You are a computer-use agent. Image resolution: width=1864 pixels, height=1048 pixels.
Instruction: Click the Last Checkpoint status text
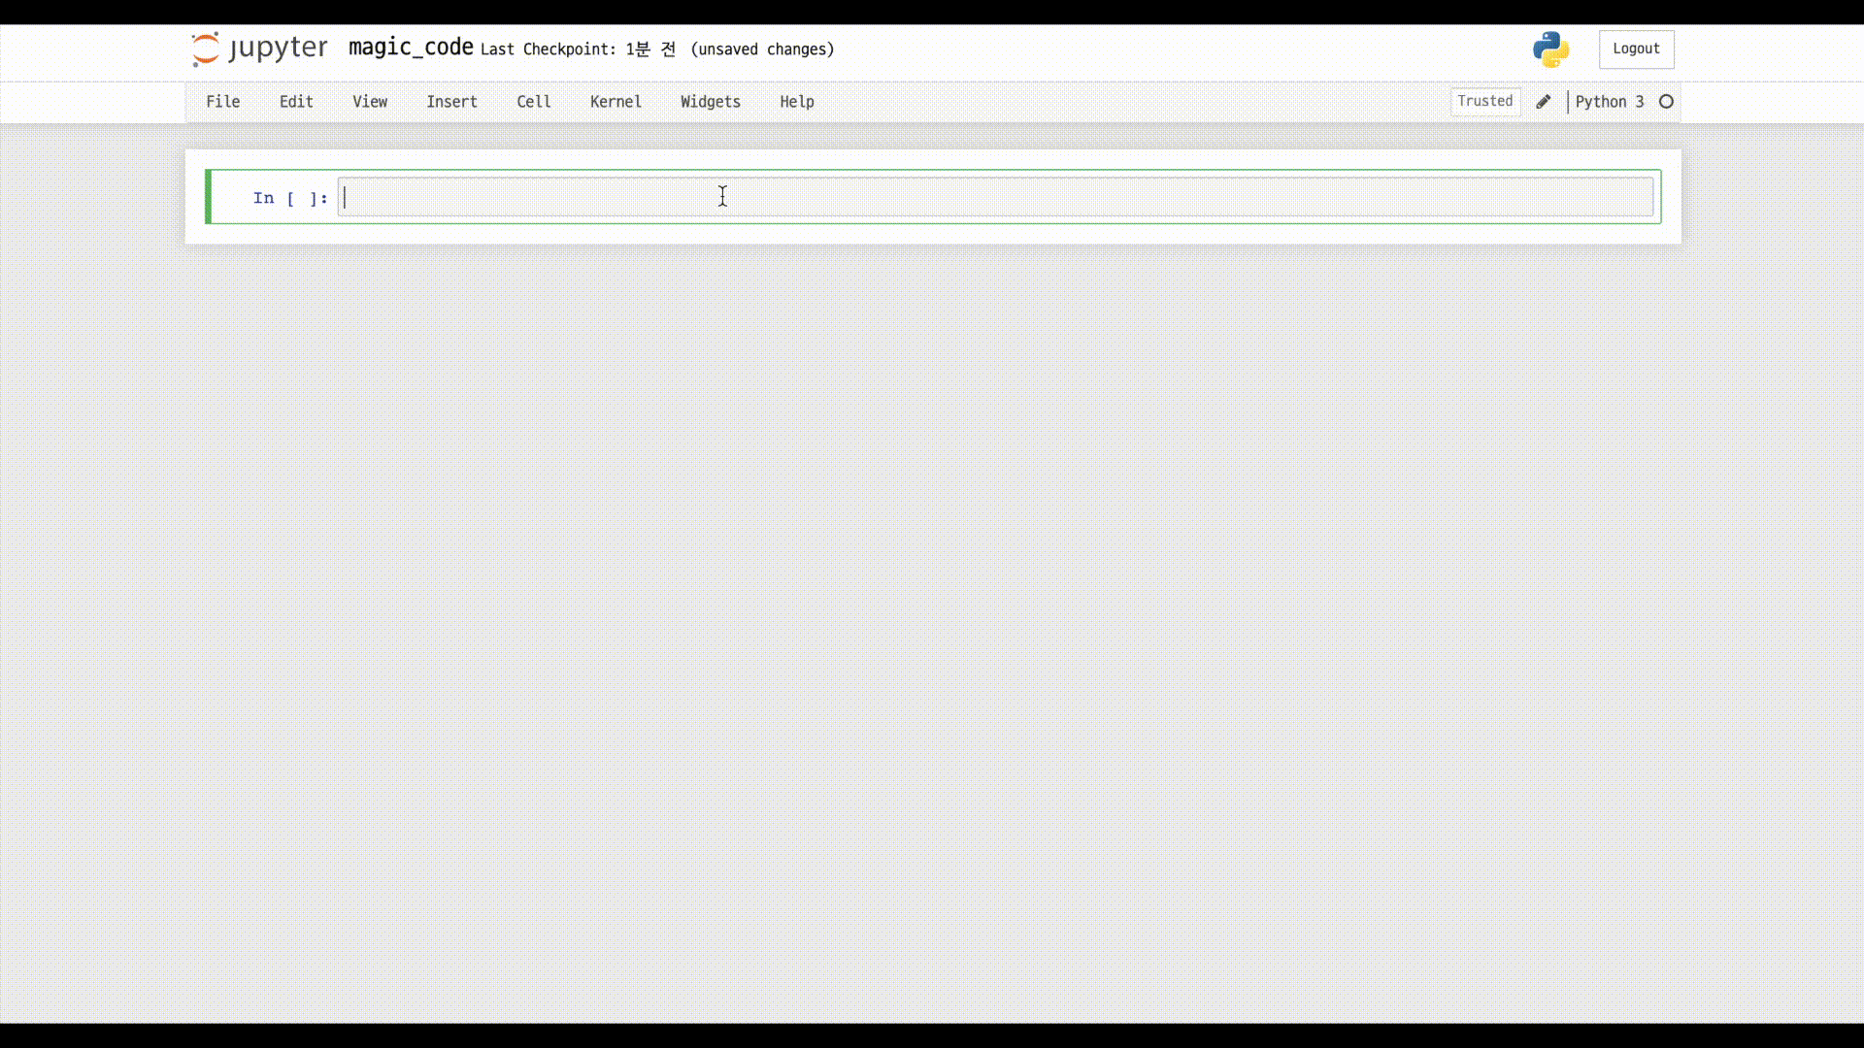coord(578,49)
